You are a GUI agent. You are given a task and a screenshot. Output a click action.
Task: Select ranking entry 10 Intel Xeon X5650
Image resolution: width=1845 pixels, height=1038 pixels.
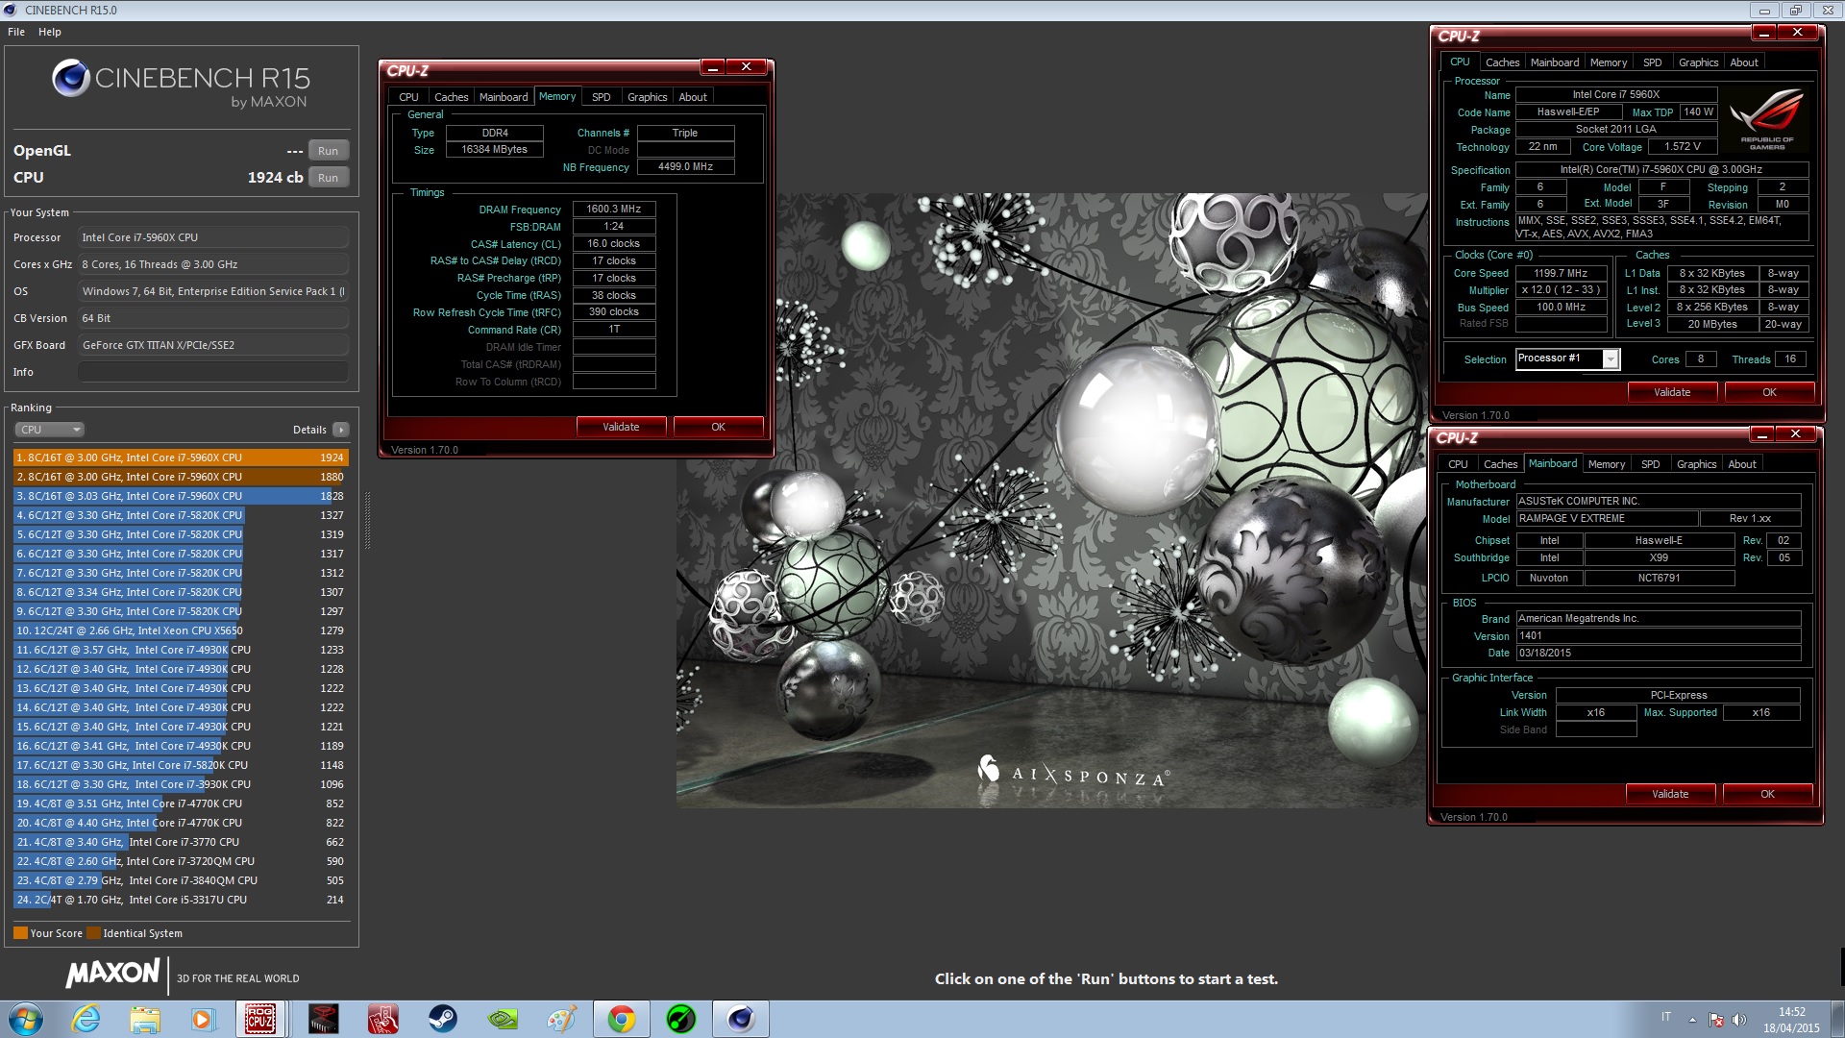pos(180,630)
